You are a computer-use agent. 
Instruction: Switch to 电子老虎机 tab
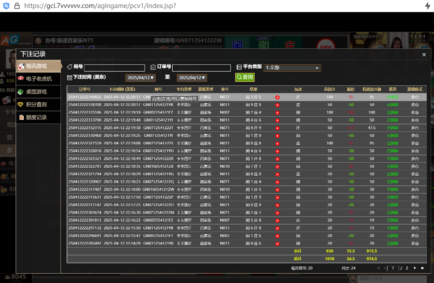tap(38, 79)
